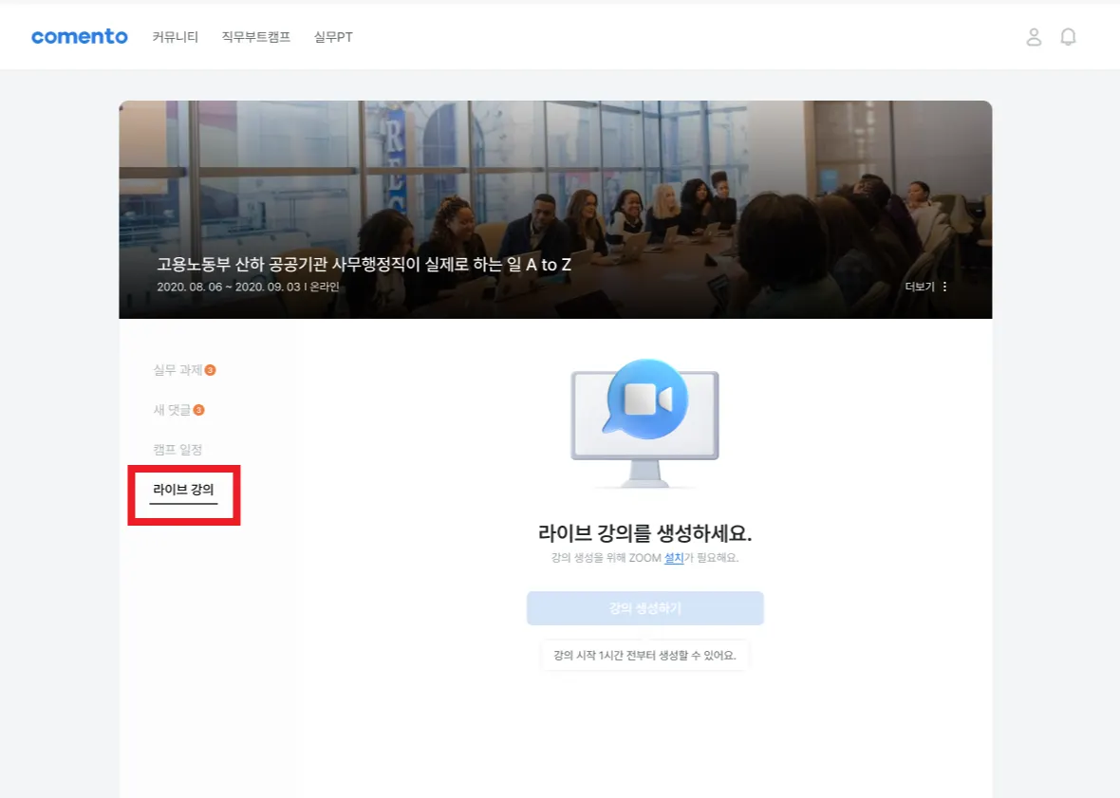Open the 직무부트캠프 menu
1120x798 pixels.
click(255, 37)
